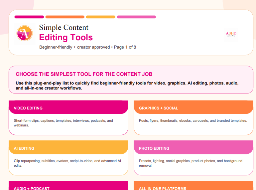Open the GRAPHICS + SOCIAL card header

(x=193, y=107)
